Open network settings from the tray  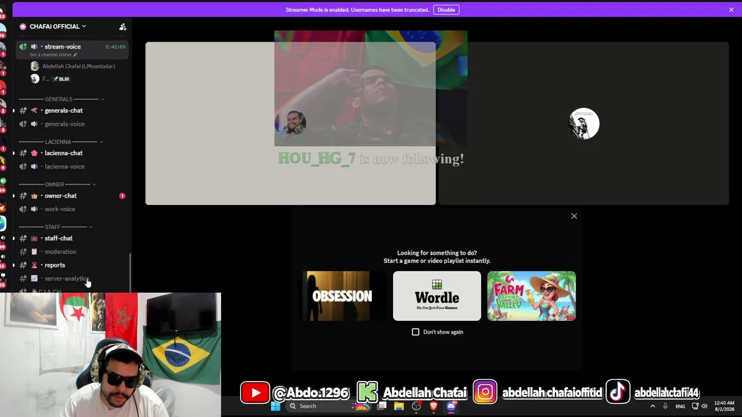pos(695,406)
